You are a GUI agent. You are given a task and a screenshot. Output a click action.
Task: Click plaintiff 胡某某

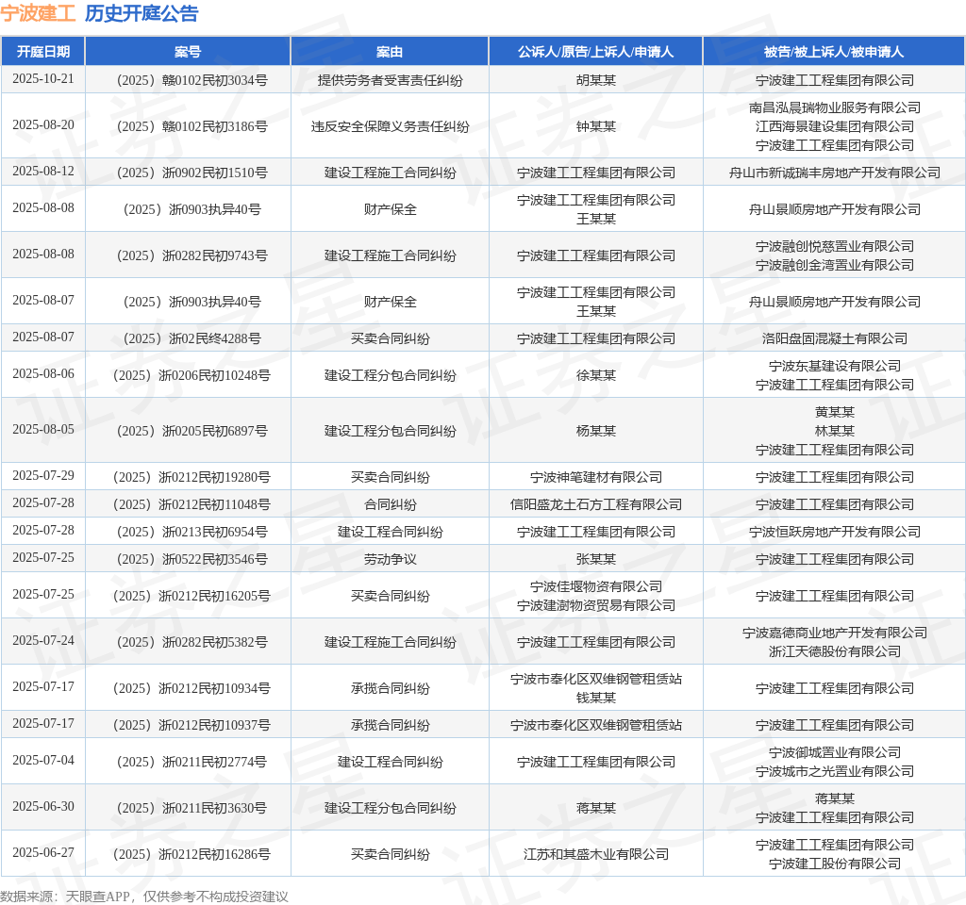coord(596,80)
